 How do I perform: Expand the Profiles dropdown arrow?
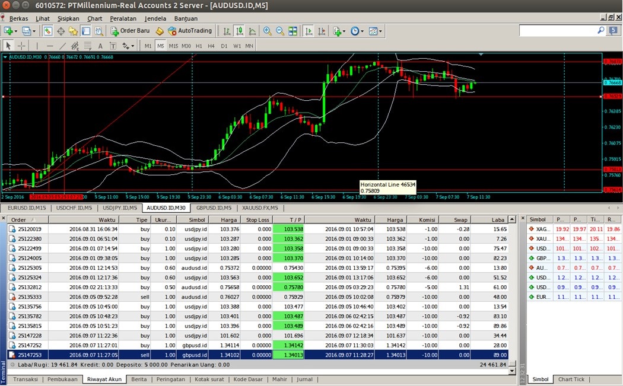click(x=34, y=31)
